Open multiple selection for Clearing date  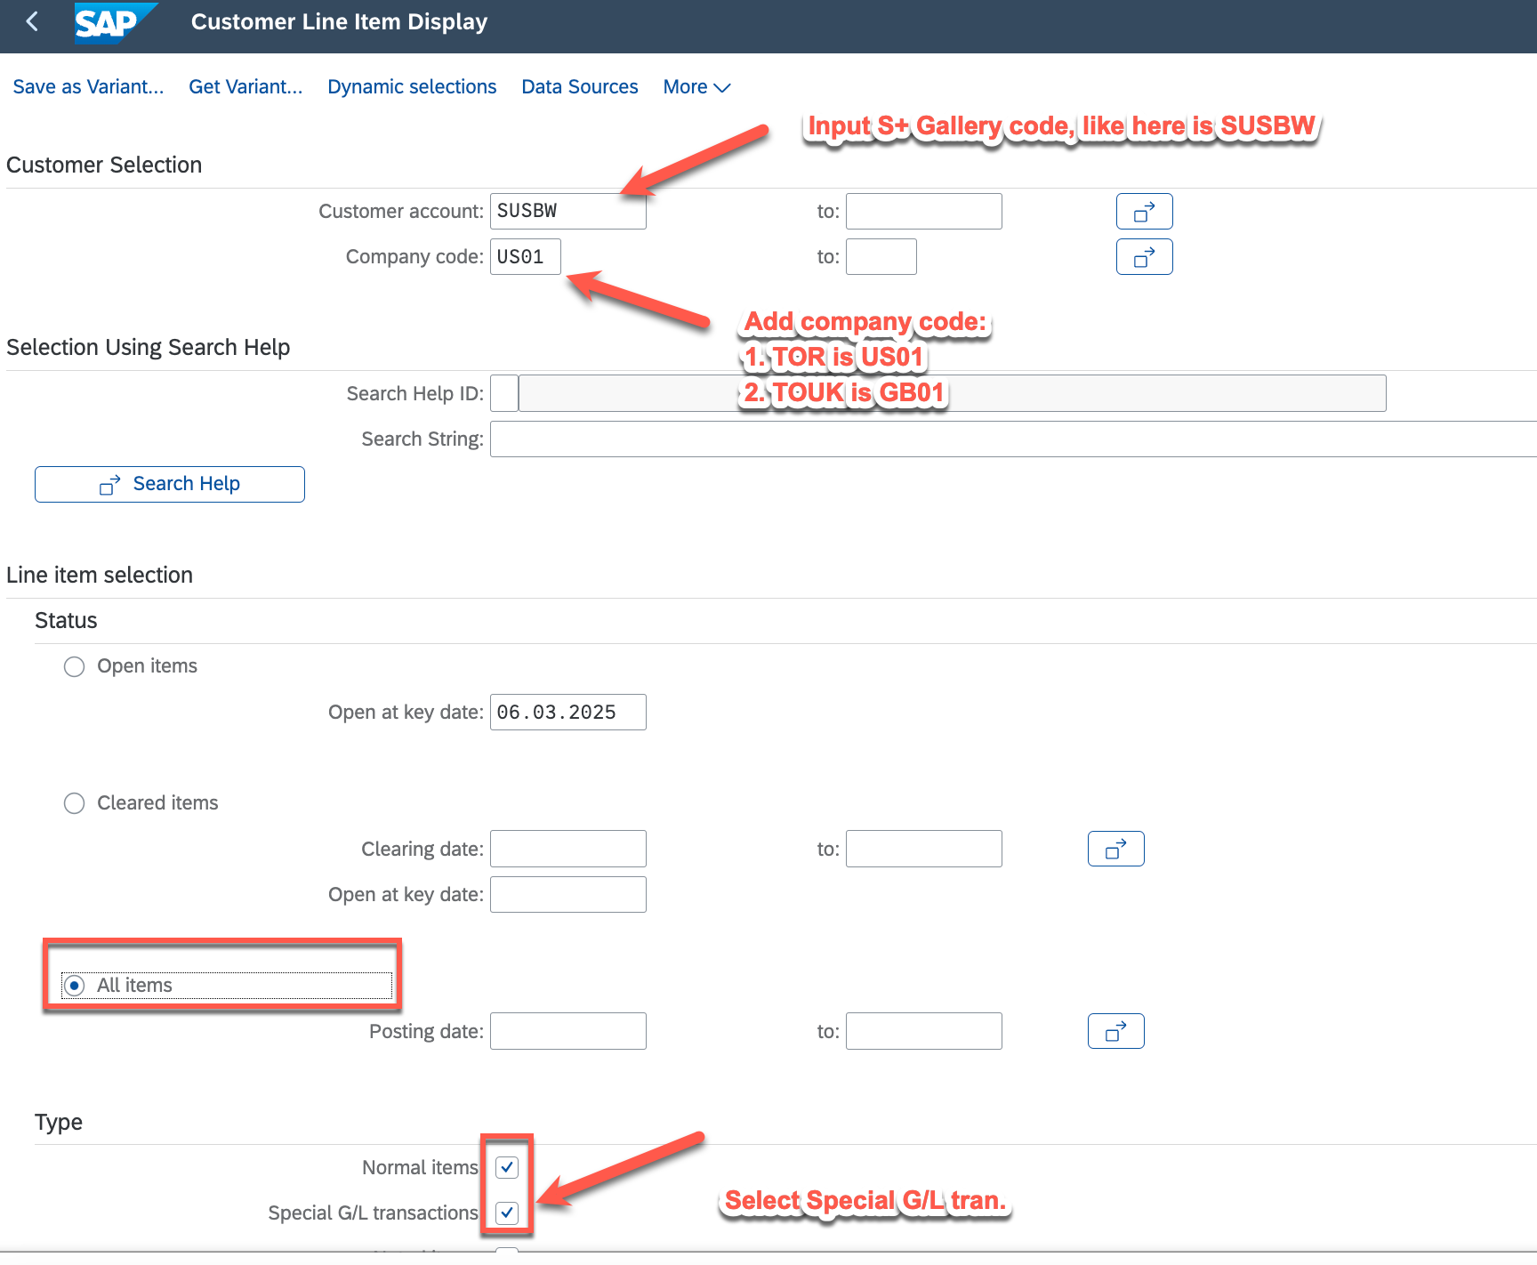[1115, 850]
